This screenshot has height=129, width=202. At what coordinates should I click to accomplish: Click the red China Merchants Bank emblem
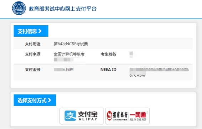click(109, 115)
